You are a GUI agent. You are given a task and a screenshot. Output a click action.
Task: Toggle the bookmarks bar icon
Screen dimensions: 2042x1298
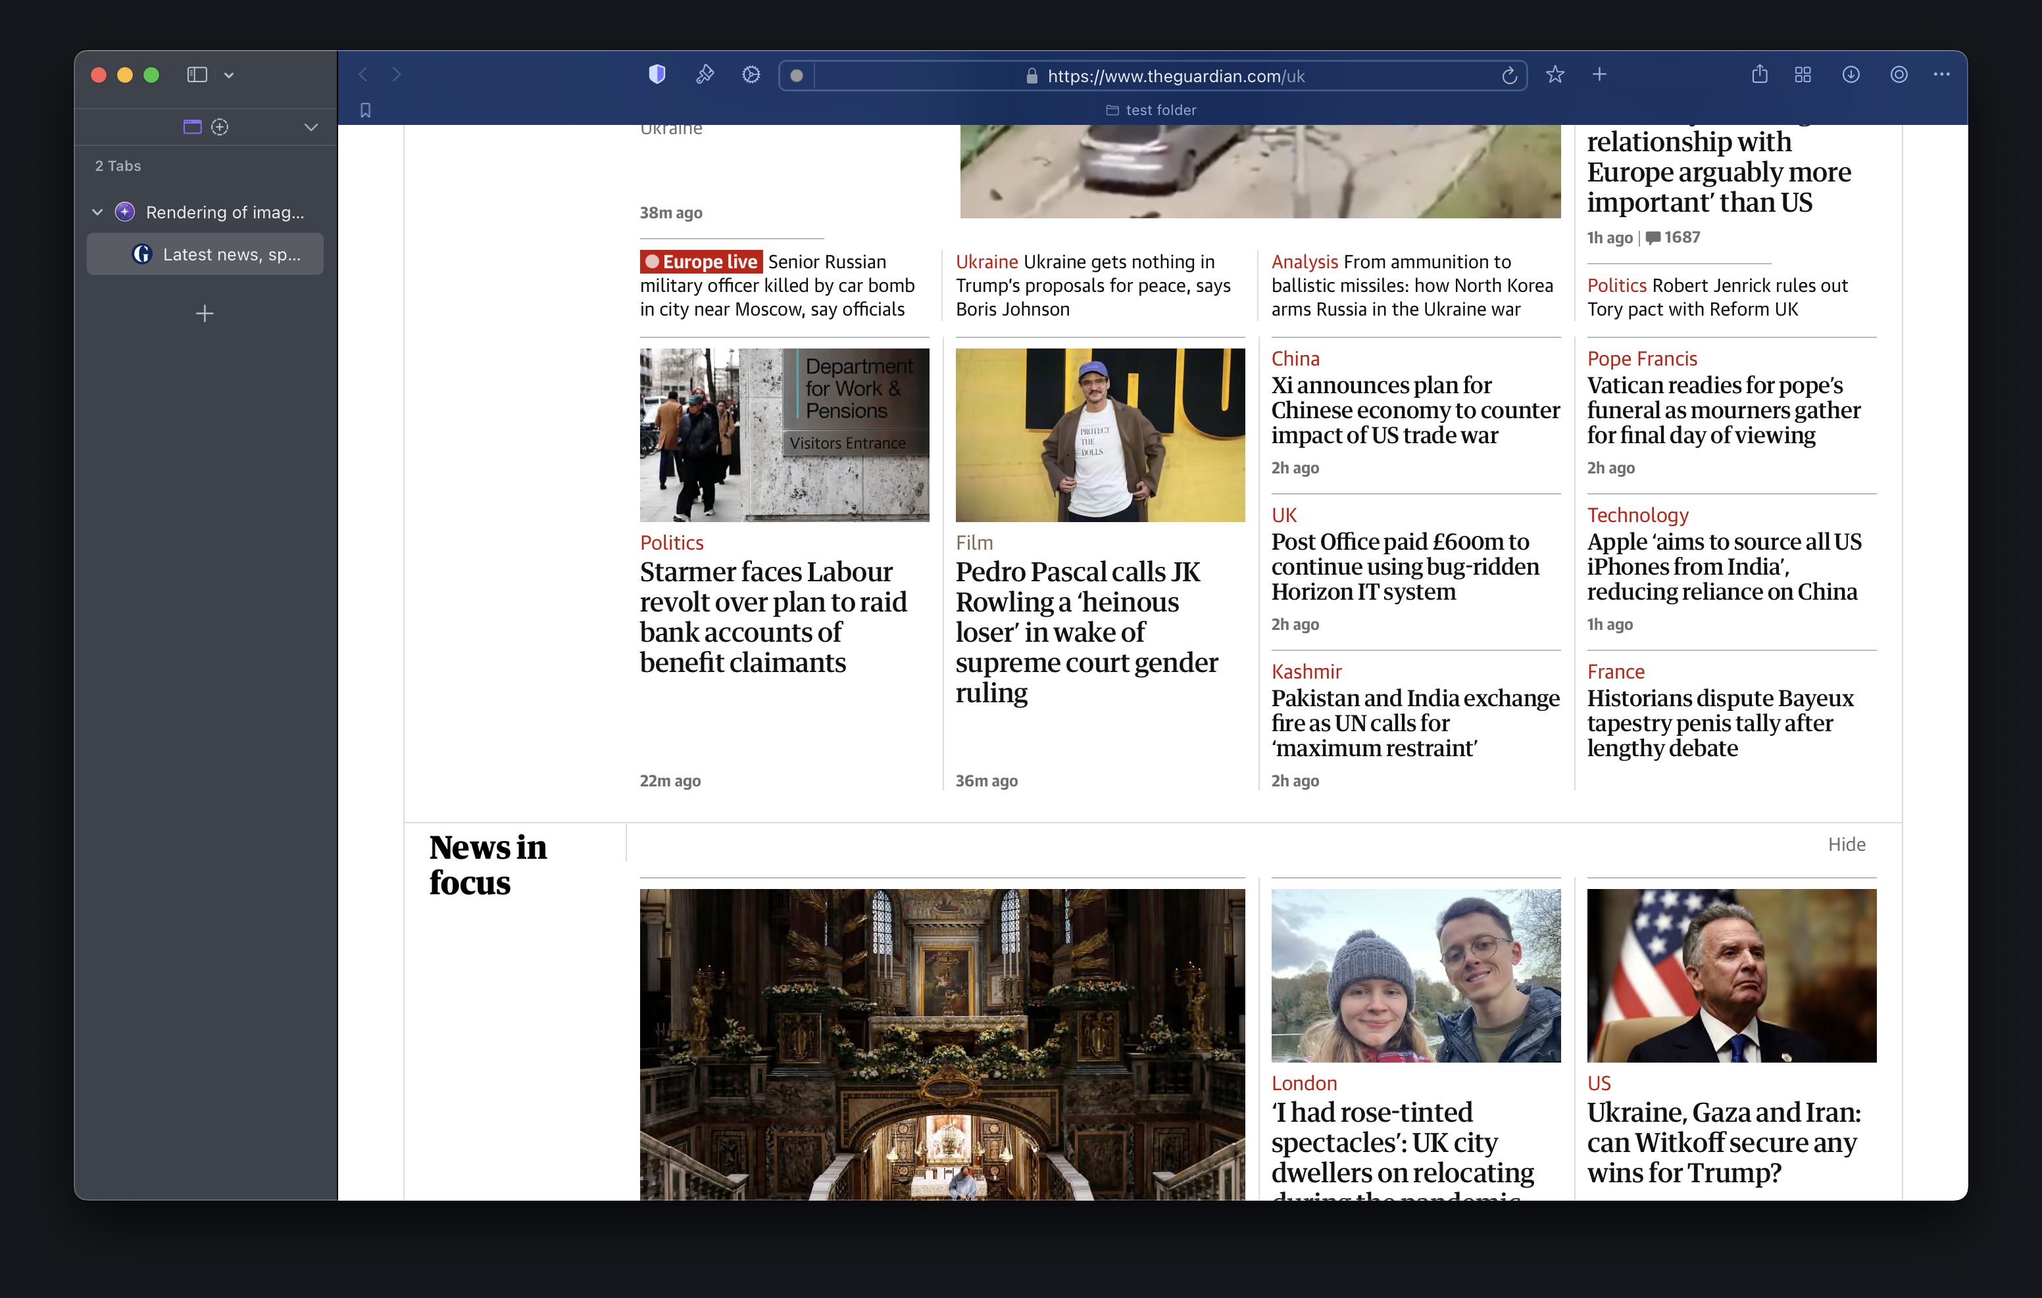(366, 110)
